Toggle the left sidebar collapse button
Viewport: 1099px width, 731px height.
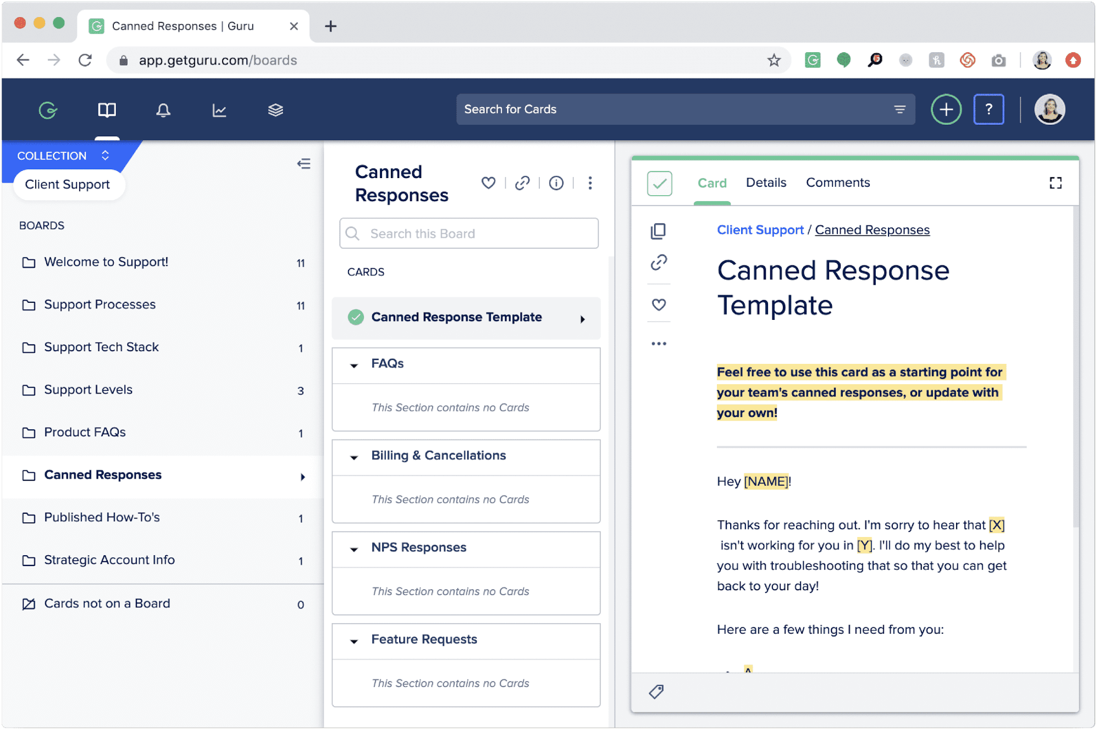[x=302, y=164]
